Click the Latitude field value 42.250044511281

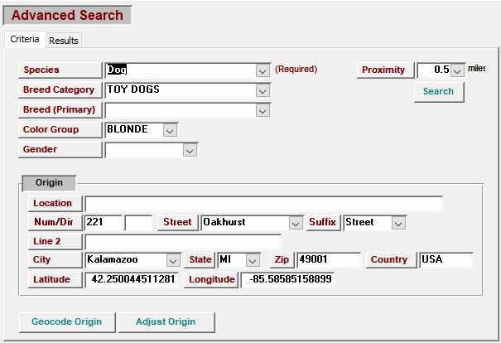pyautogui.click(x=132, y=280)
